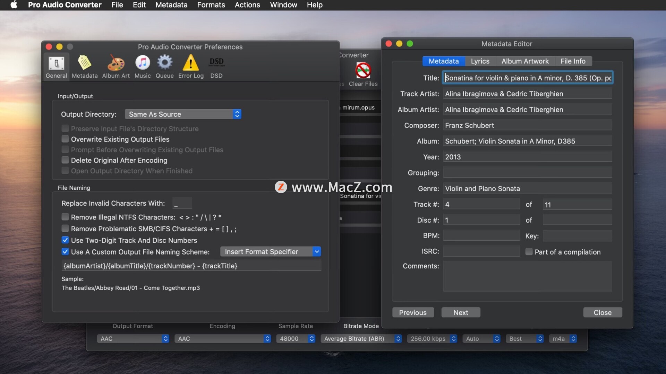Click the Year field

click(528, 157)
